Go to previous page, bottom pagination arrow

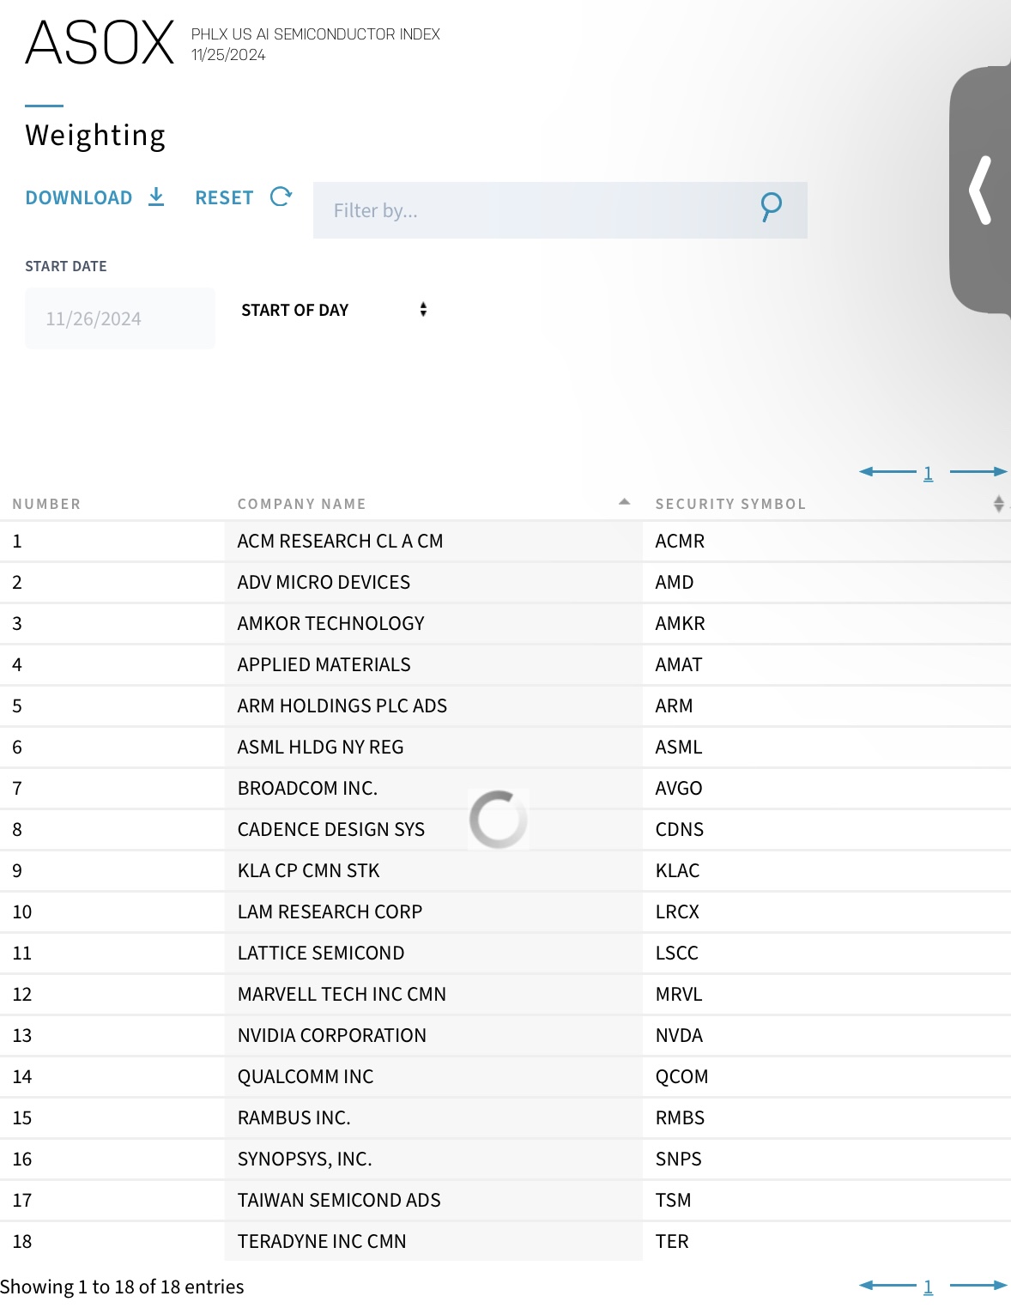pyautogui.click(x=887, y=1285)
